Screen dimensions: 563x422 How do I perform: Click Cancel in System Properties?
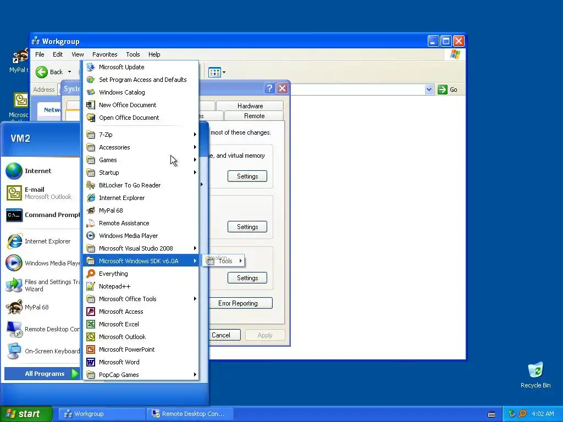click(224, 335)
